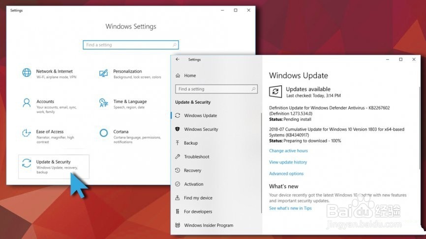Click Find a setting box in Update sidebar
The height and width of the screenshot is (239, 426).
pyautogui.click(x=216, y=89)
